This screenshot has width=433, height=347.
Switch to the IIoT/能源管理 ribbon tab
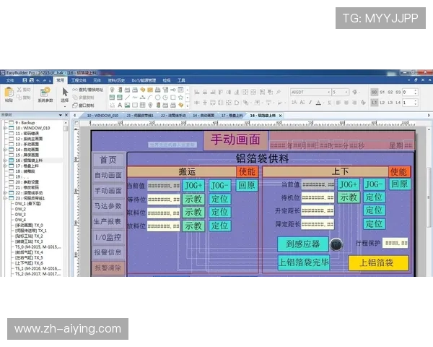[144, 80]
